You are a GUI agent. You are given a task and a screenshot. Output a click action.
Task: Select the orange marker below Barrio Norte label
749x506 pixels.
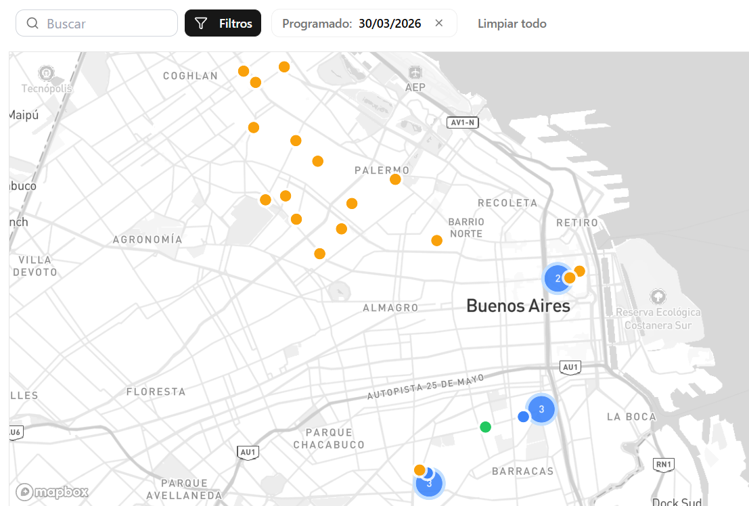click(437, 240)
